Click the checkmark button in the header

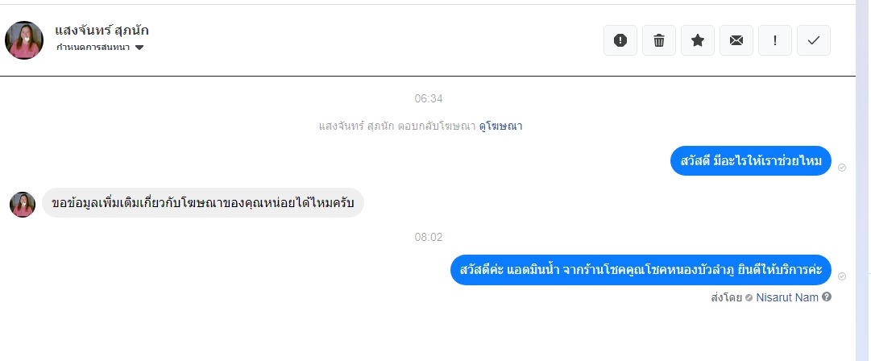tap(814, 40)
